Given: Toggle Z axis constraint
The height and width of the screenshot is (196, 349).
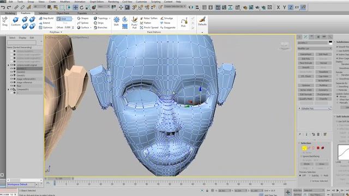Looking at the screenshot, I should click(x=291, y=7).
